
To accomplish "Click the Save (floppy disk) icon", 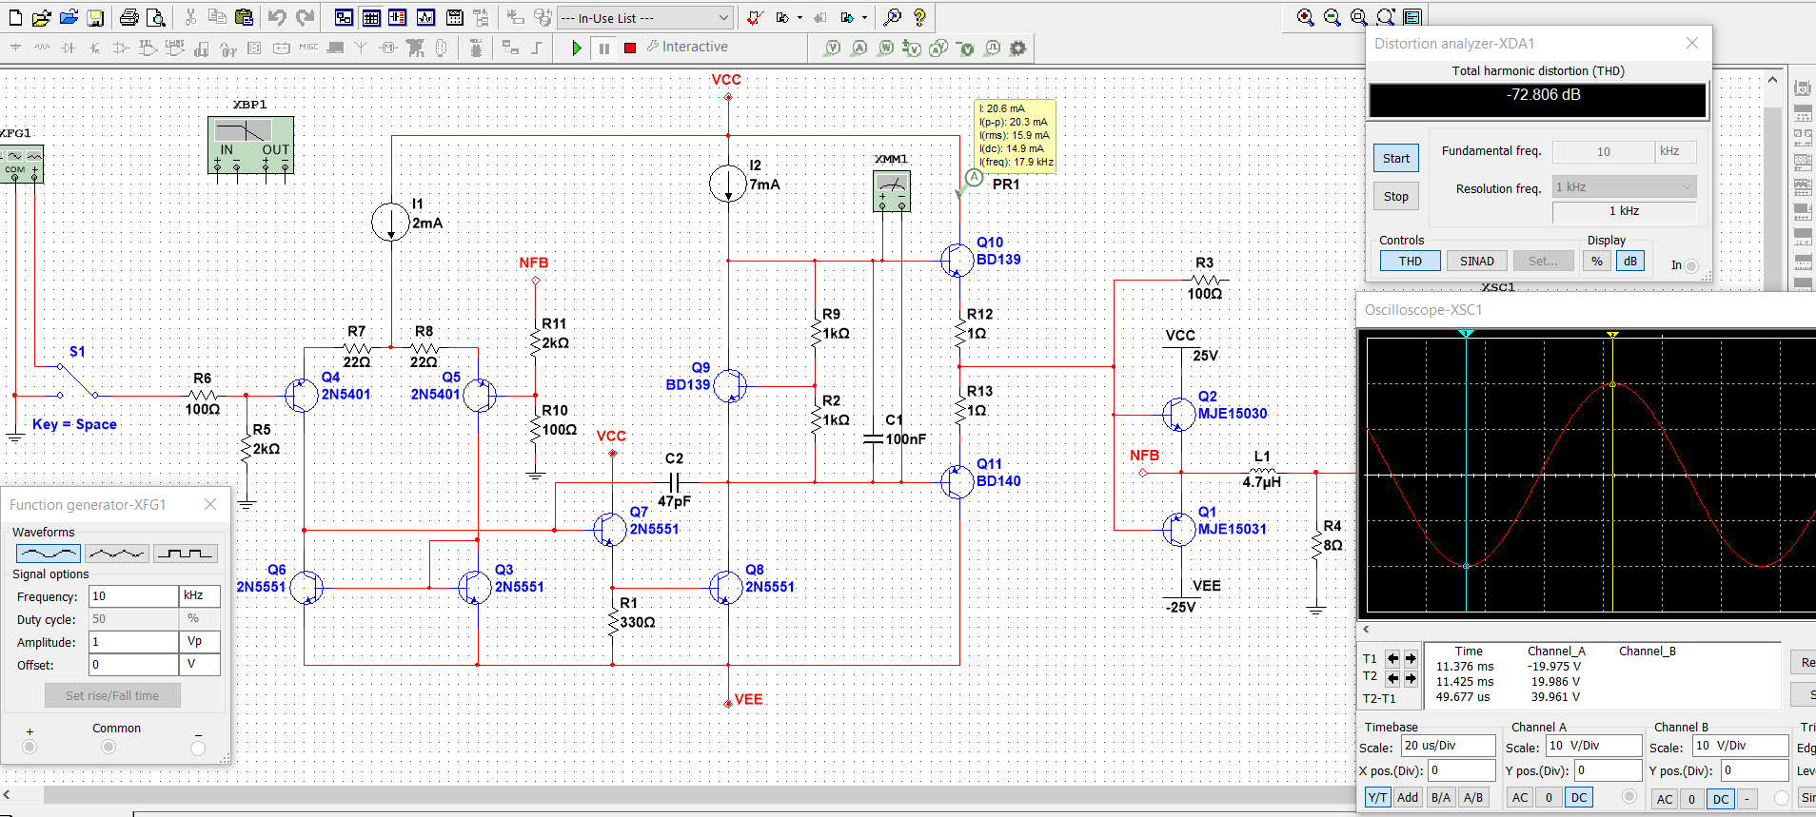I will coord(95,17).
